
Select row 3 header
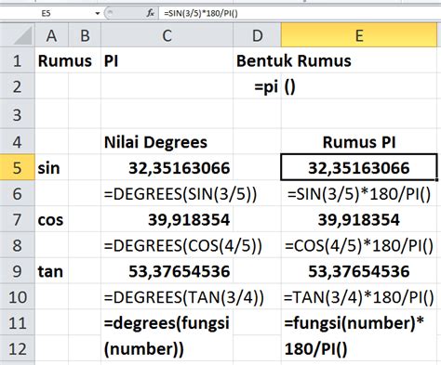point(18,114)
